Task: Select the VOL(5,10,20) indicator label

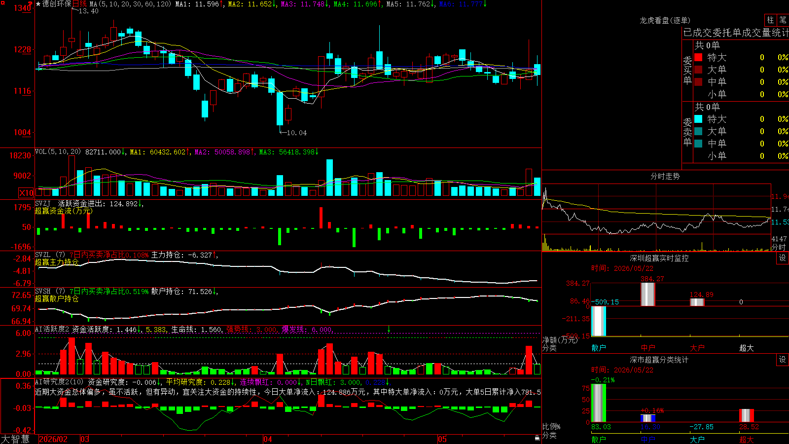Action: click(x=58, y=152)
